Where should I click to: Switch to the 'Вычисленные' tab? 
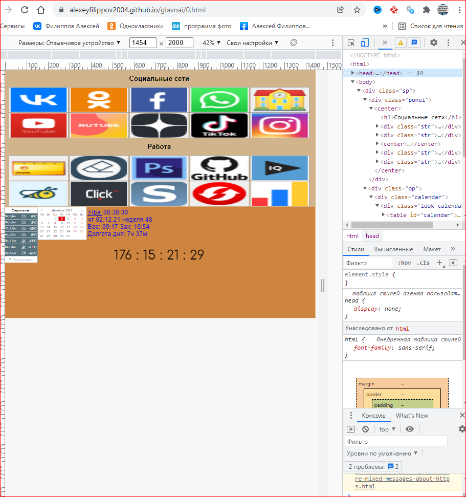(393, 249)
